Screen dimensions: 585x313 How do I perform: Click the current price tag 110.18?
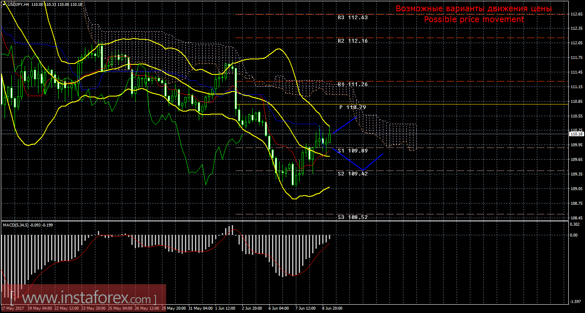point(577,134)
